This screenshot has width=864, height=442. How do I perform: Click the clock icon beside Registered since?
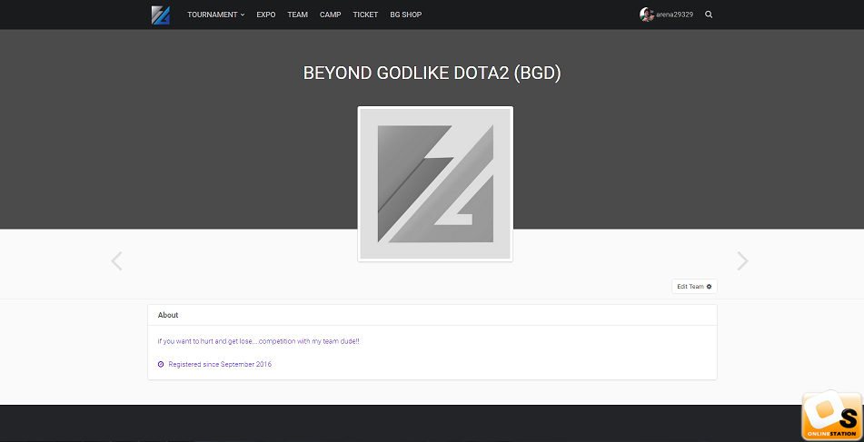(161, 364)
